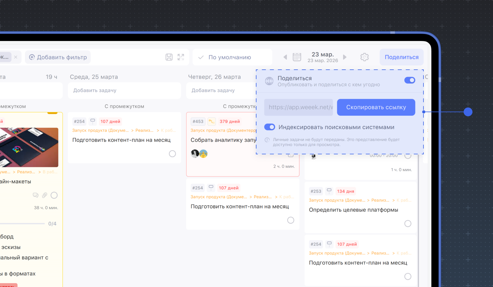Click the globe icon in share panel
Viewport: 493px width, 287px height.
click(269, 81)
